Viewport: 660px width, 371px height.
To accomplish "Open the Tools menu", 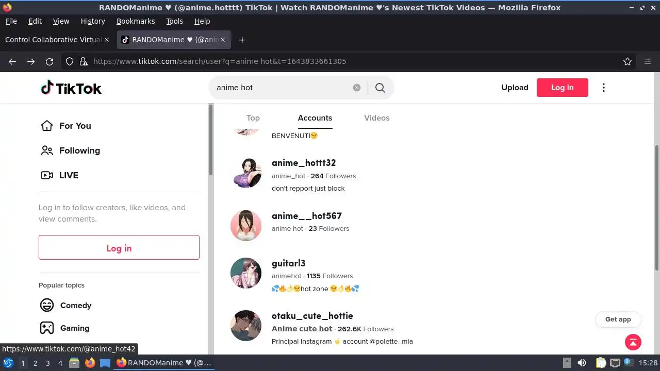I will tap(174, 21).
